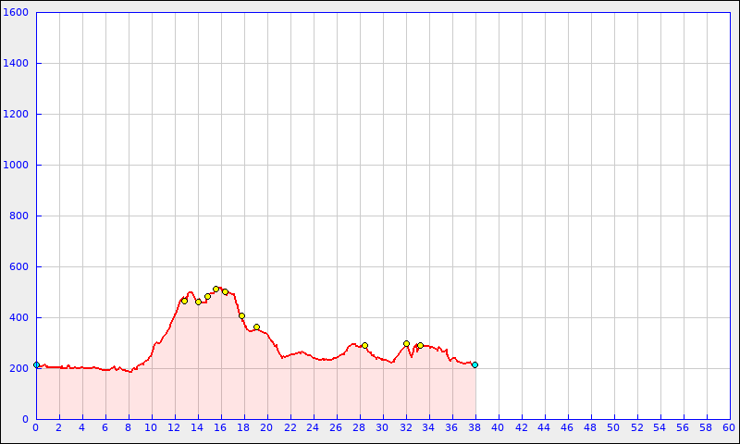Click the 1000 label on the elevation axis

[17, 166]
